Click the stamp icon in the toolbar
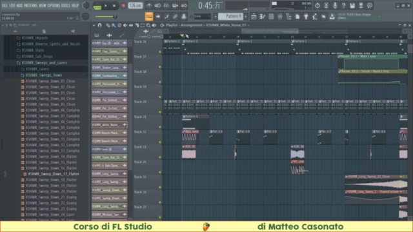The width and height of the screenshot is (413, 232). (184, 17)
